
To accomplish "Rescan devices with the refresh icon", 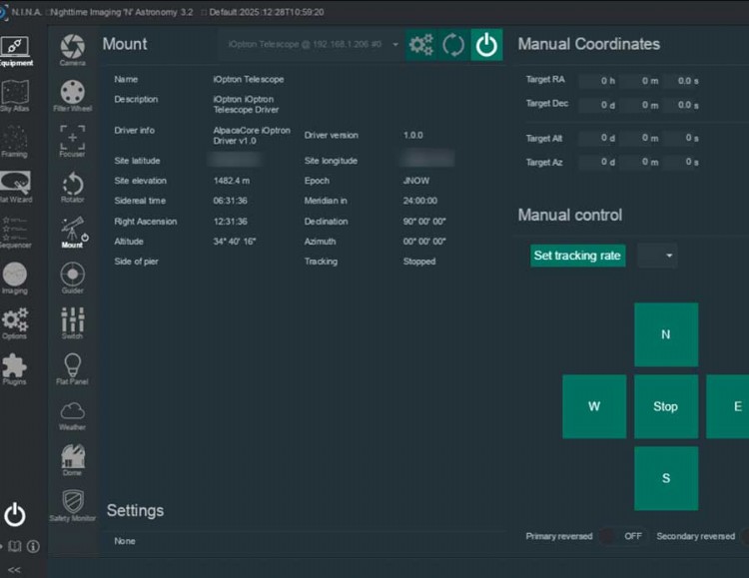I will point(453,45).
